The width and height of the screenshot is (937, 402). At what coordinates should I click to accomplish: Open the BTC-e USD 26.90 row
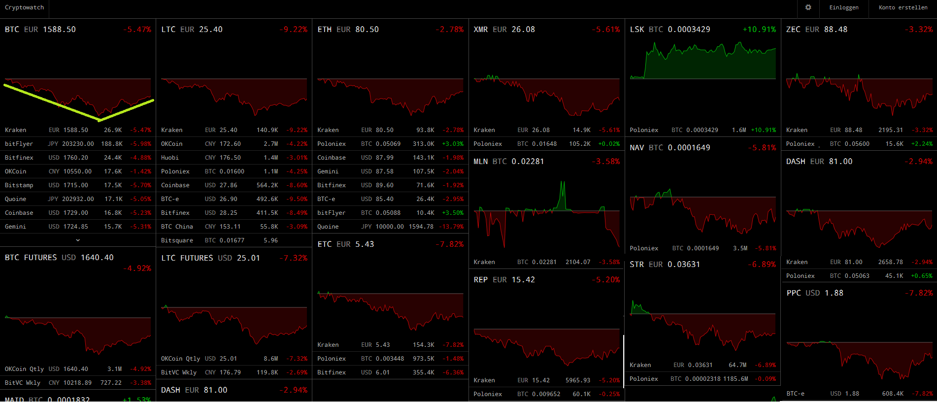coord(234,199)
